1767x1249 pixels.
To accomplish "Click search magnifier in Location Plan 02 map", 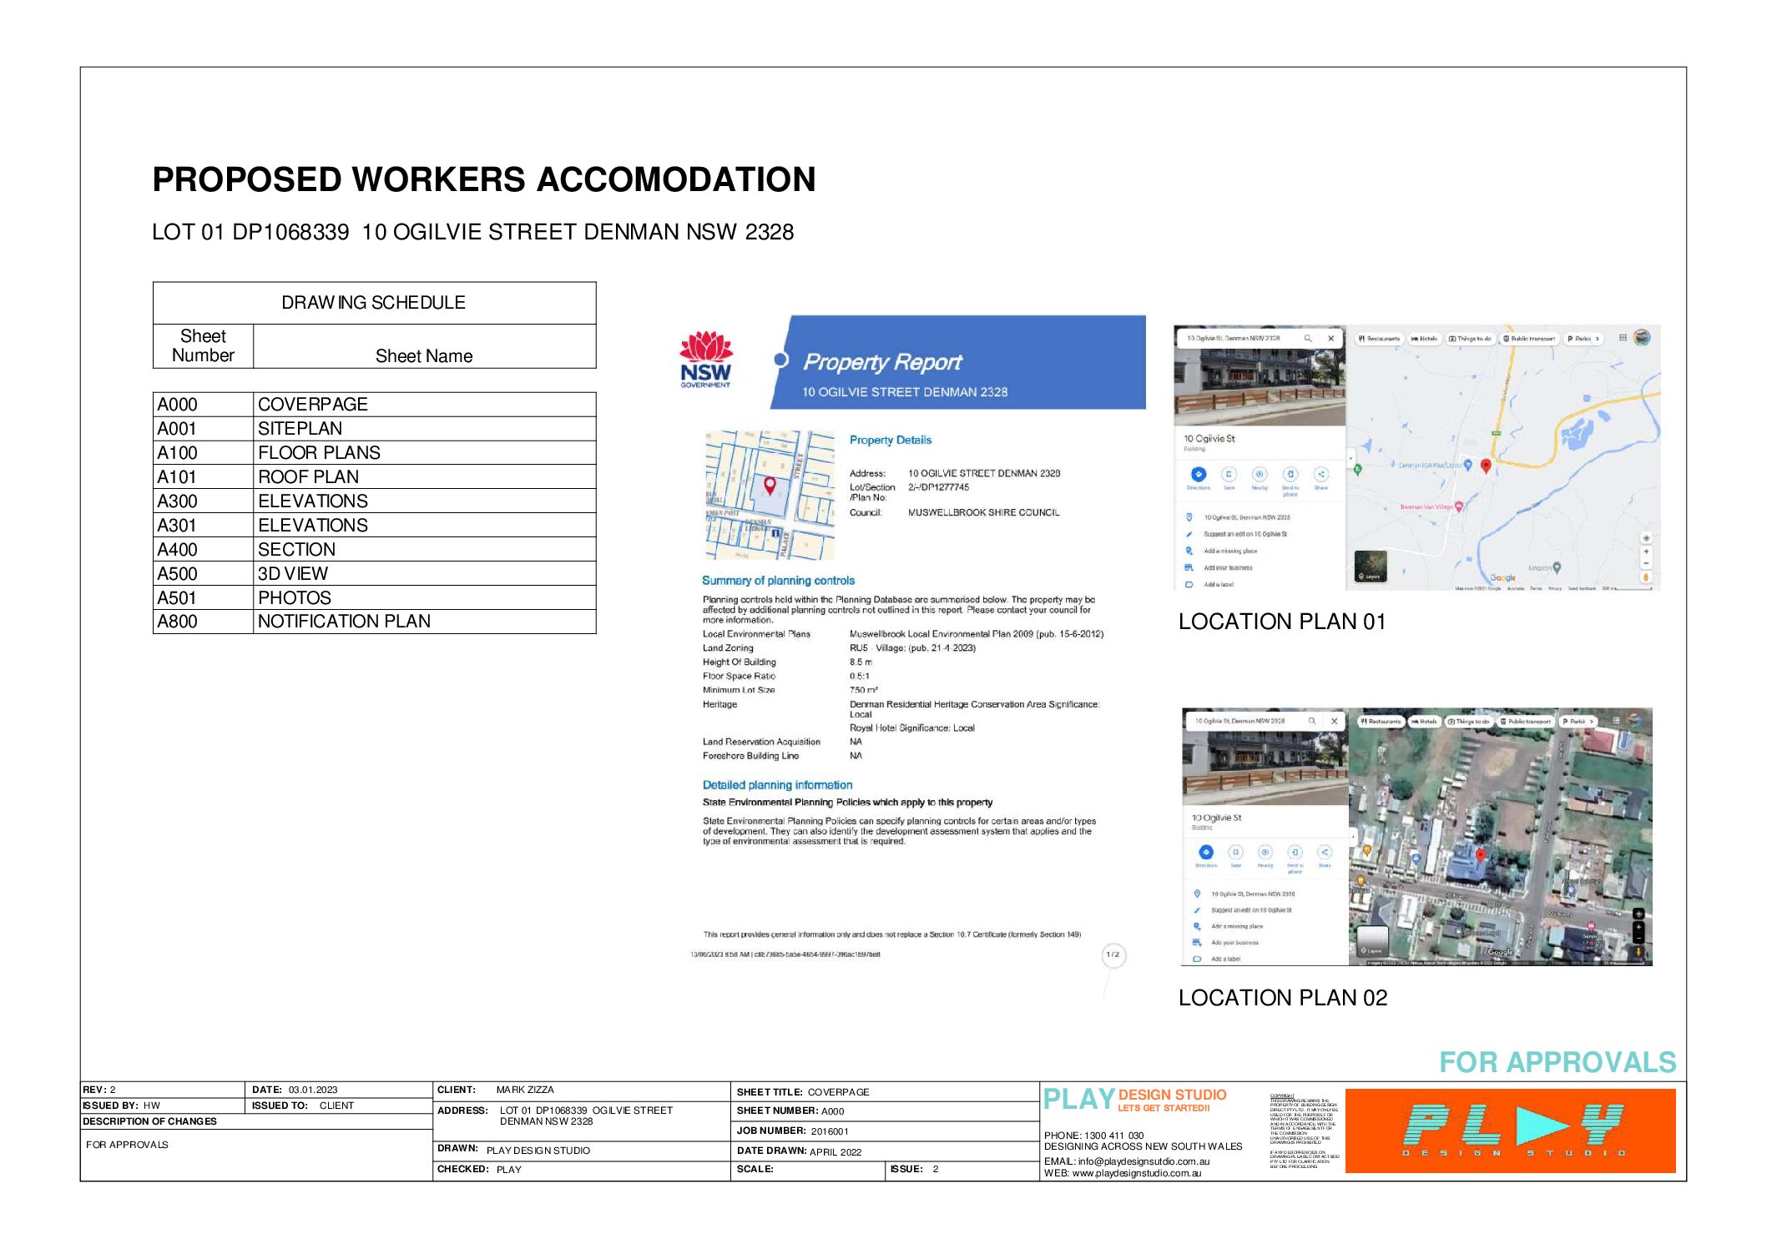I will [x=1312, y=721].
